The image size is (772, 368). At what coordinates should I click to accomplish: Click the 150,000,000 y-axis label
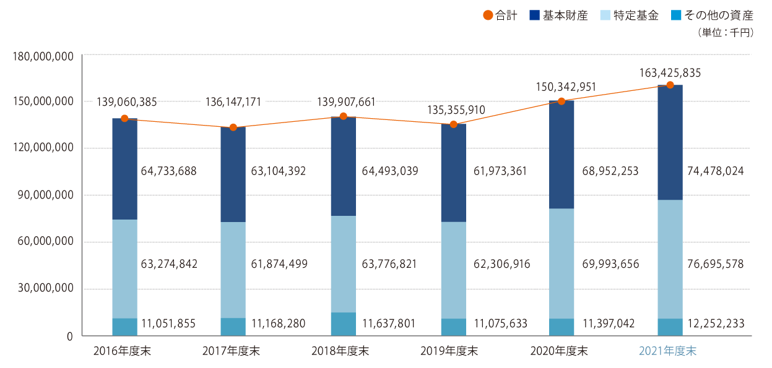[x=43, y=101]
